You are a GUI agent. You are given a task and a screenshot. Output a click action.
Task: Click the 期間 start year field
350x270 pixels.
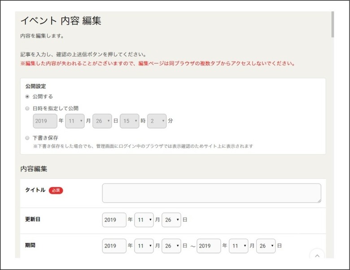click(x=114, y=246)
